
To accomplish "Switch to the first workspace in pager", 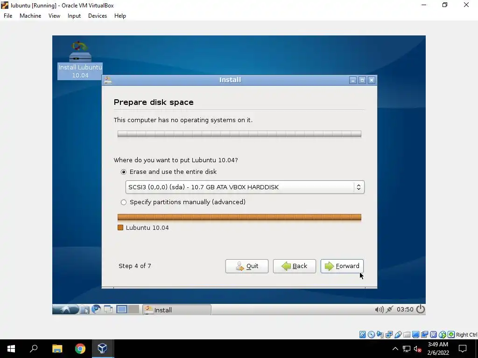I will [122, 310].
